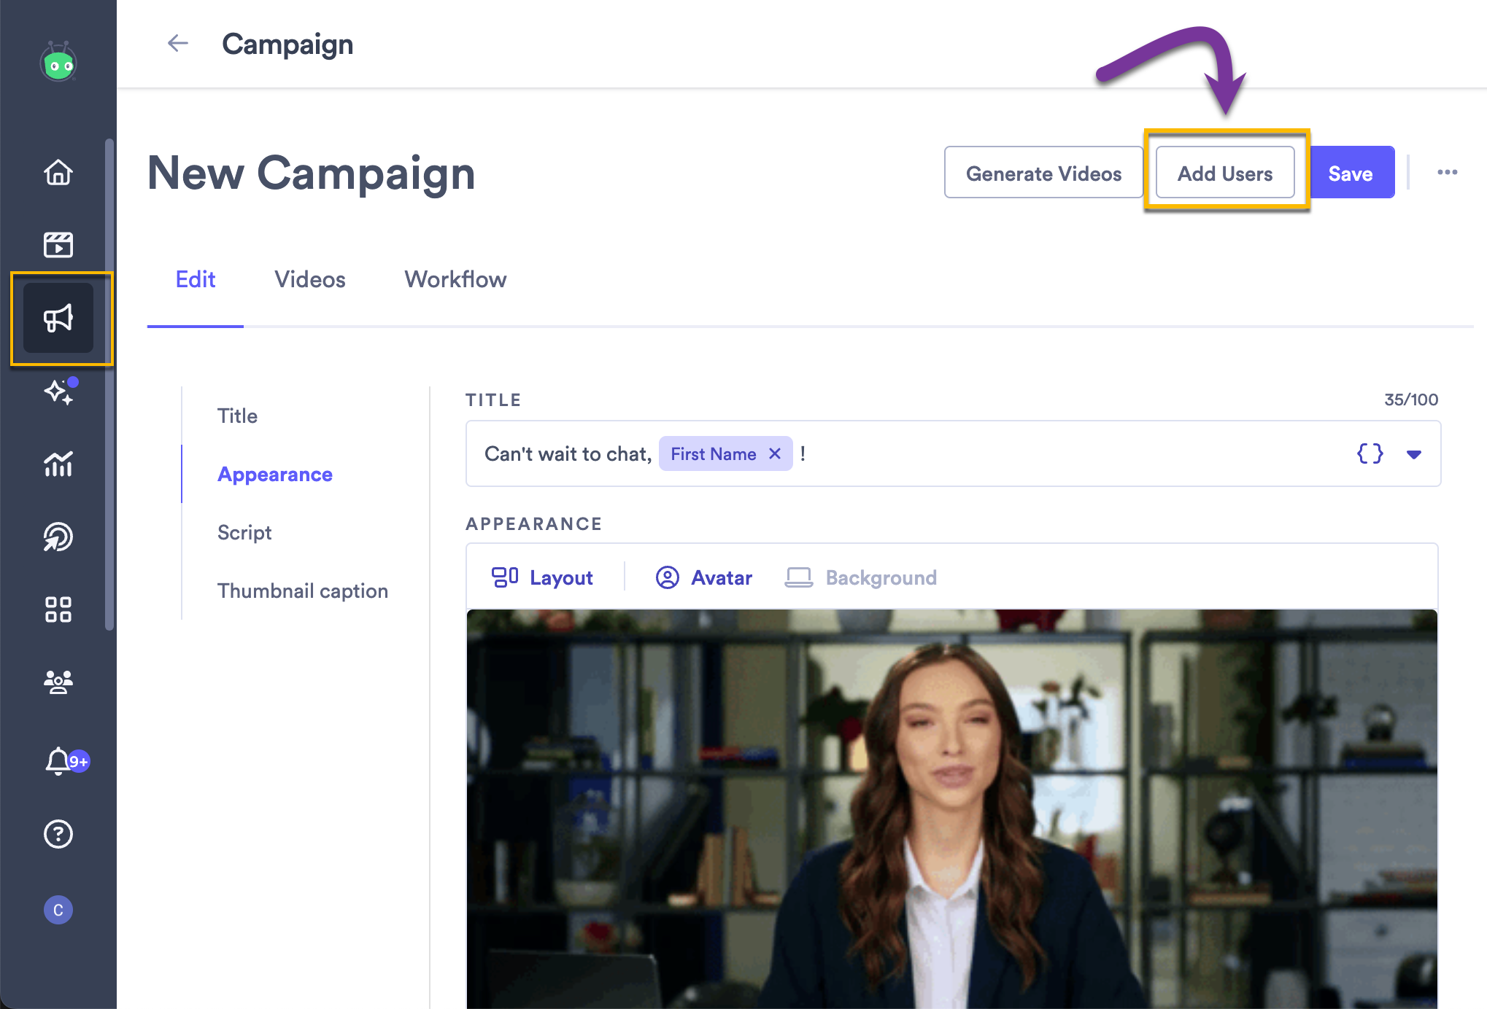The image size is (1487, 1009).
Task: Click the Add Users button
Action: pos(1224,172)
